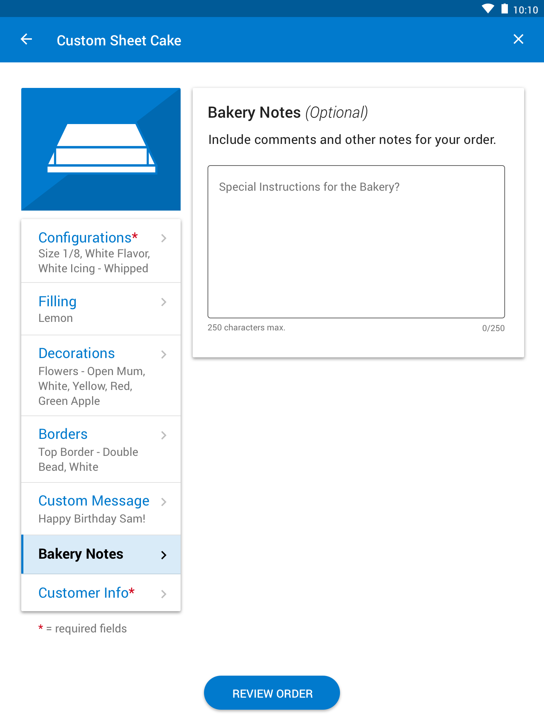This screenshot has width=544, height=726.
Task: Expand the Decorations chevron arrow
Action: pos(164,354)
